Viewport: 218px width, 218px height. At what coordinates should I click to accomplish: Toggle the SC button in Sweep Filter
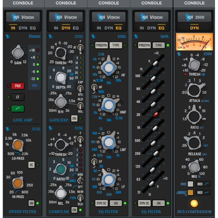(31, 165)
